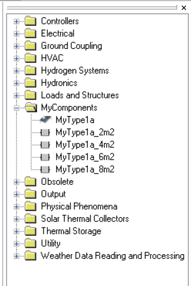The height and width of the screenshot is (286, 191).
Task: Click the Thermal Storage folder icon
Action: point(30,231)
